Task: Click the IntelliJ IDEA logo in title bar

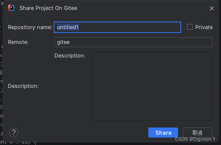Action: [x=11, y=8]
